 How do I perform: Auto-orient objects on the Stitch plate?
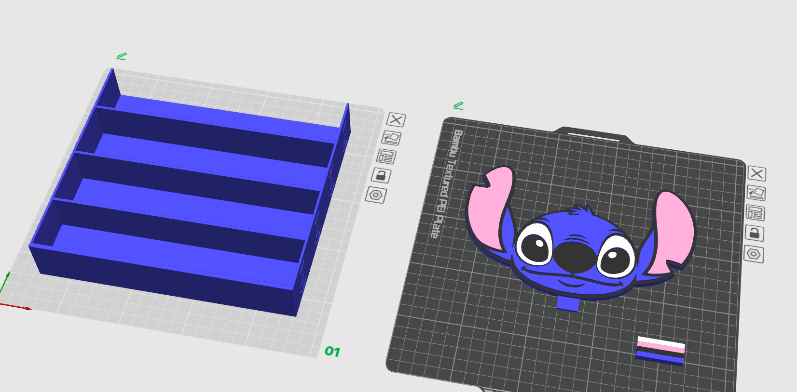(756, 193)
